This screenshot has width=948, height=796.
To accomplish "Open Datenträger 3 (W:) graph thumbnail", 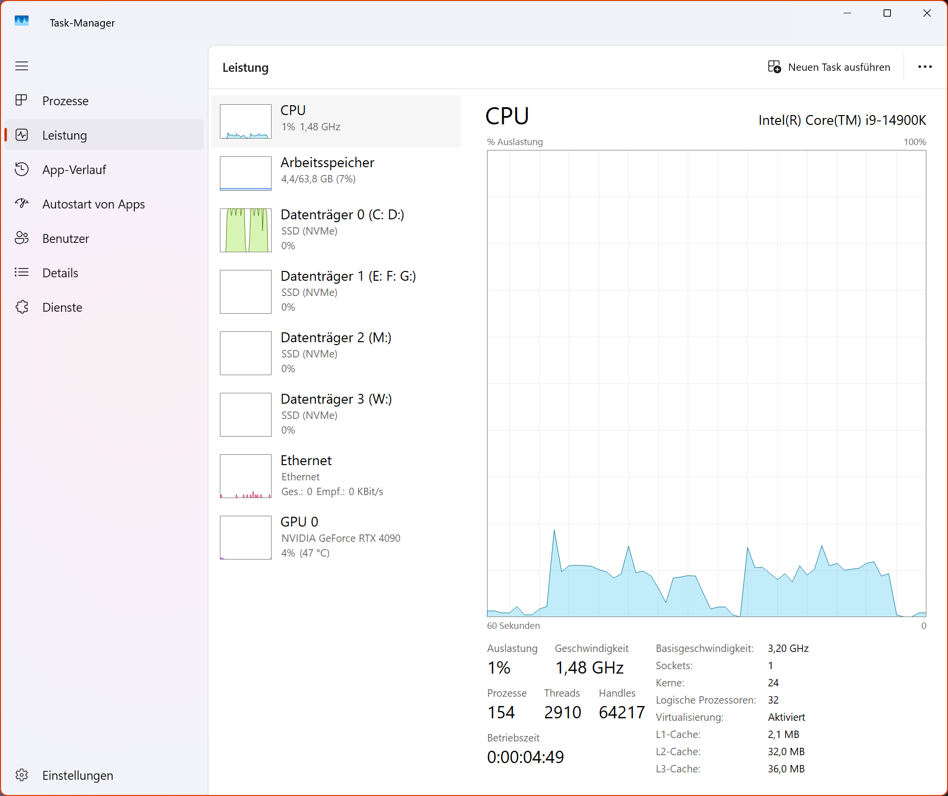I will coord(245,414).
